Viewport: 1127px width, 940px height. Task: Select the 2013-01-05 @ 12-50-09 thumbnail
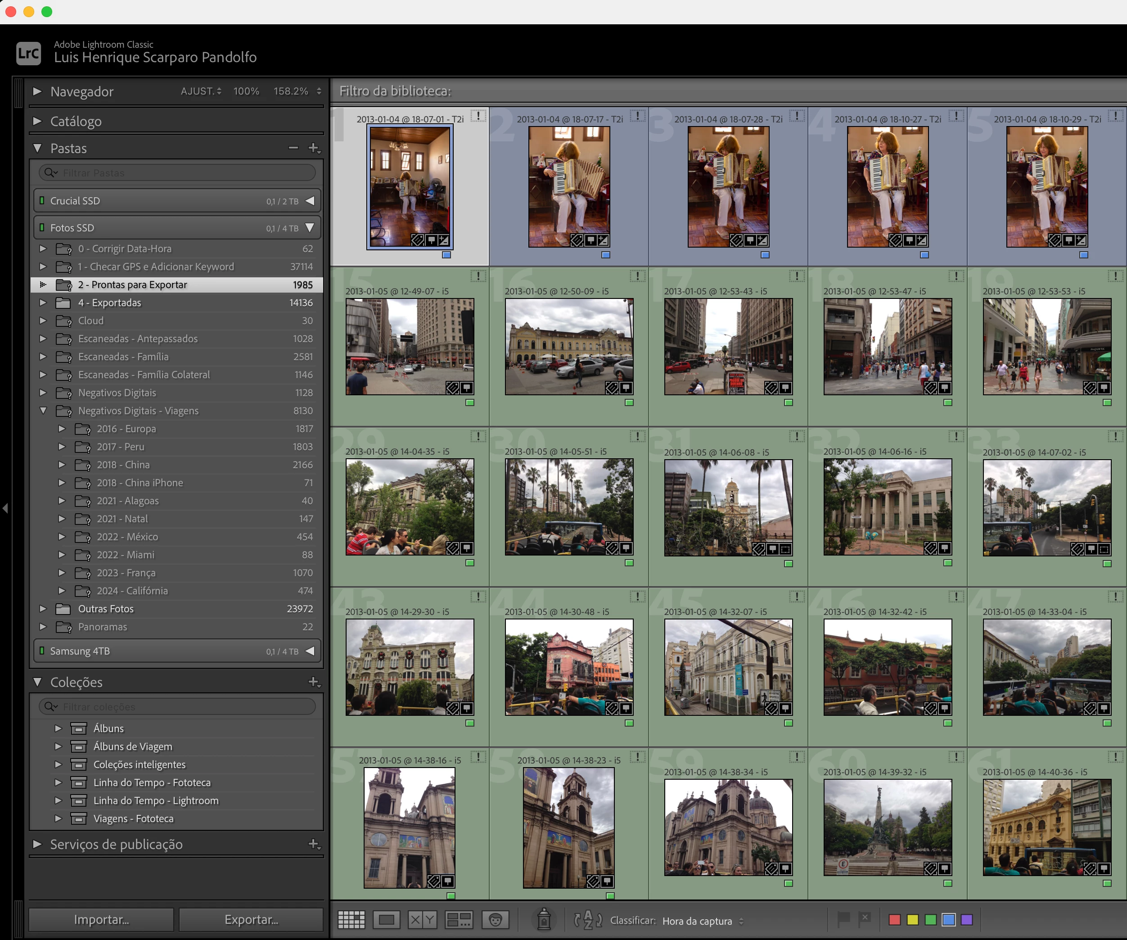568,347
